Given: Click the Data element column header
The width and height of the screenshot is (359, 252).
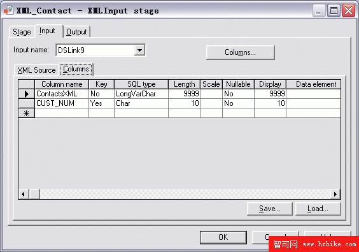Looking at the screenshot, I should [313, 84].
